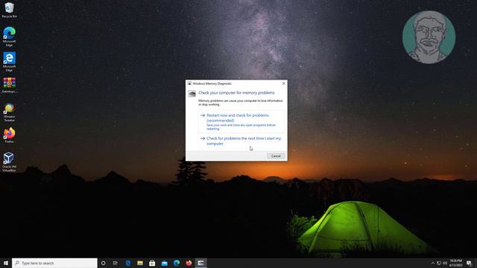This screenshot has width=477, height=268.
Task: Select the Oracle VM VirtualBox desktop shortcut
Action: click(9, 162)
